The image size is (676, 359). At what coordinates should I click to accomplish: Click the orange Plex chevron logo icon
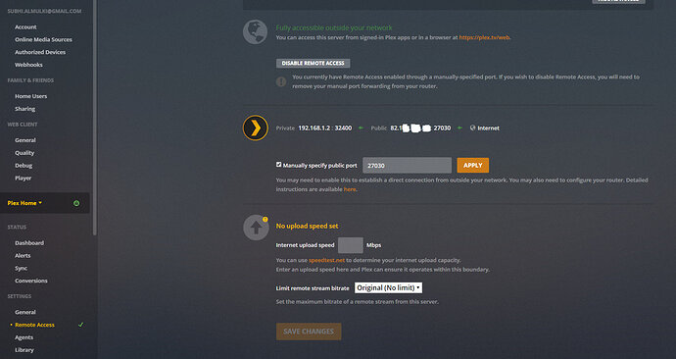[x=256, y=128]
